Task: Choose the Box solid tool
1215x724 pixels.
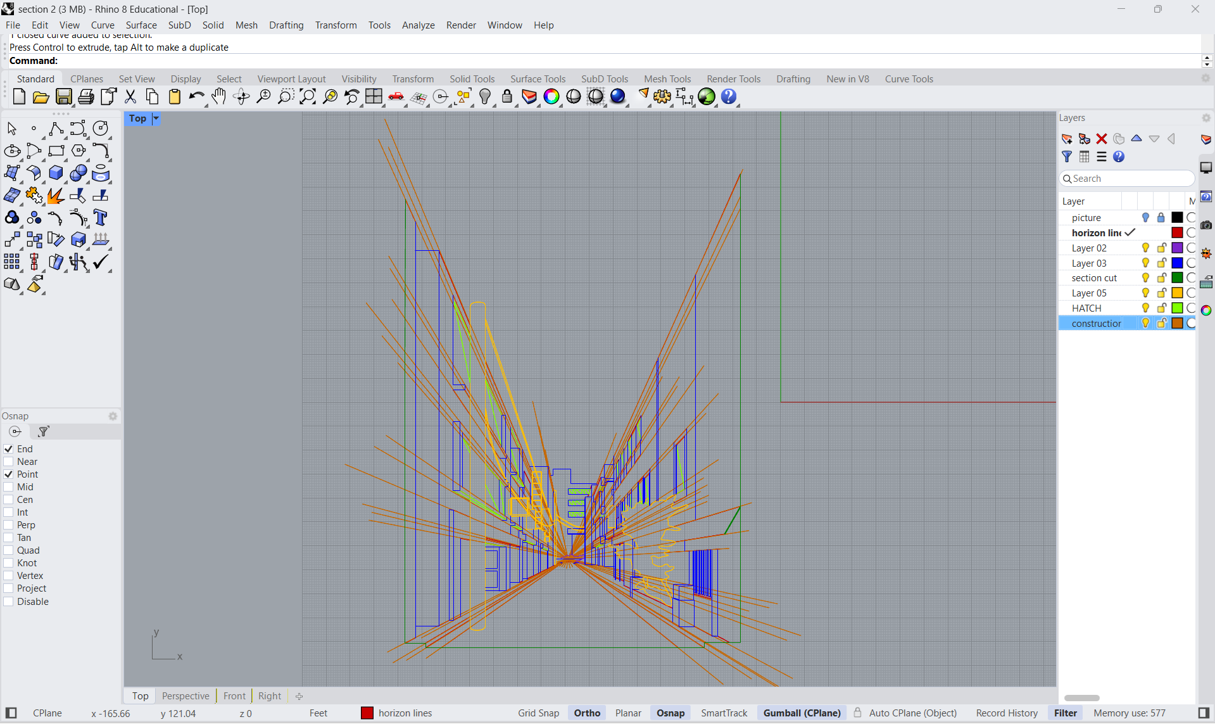Action: click(56, 173)
